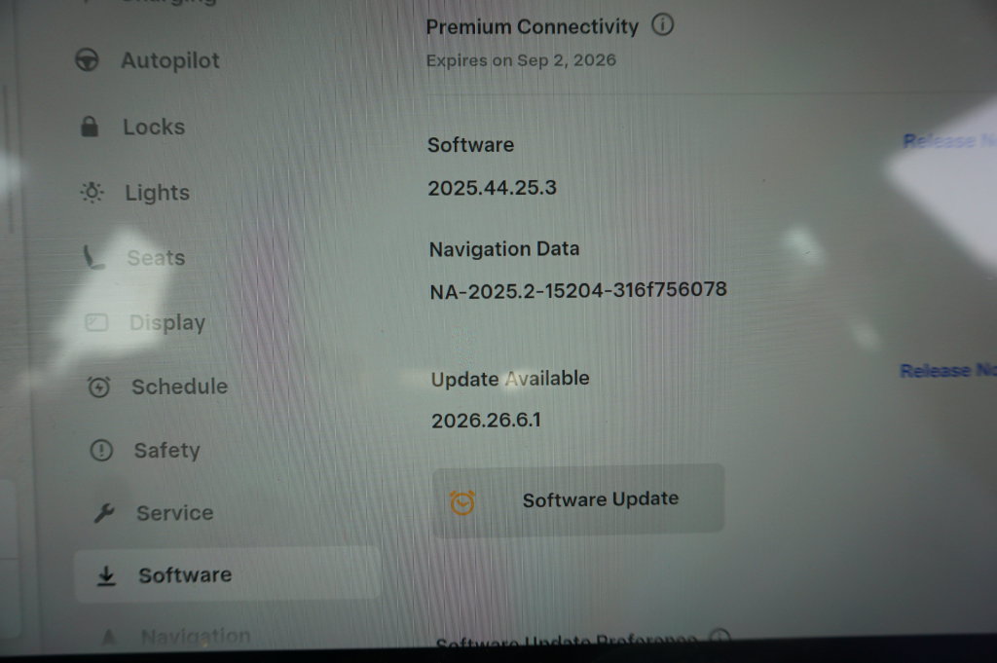This screenshot has width=997, height=663.
Task: Click the Navigation Data label
Action: pos(504,248)
